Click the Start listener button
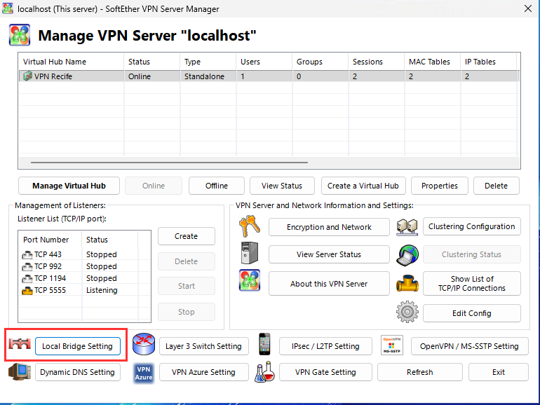Screen dimensions: 540x405 coord(187,286)
